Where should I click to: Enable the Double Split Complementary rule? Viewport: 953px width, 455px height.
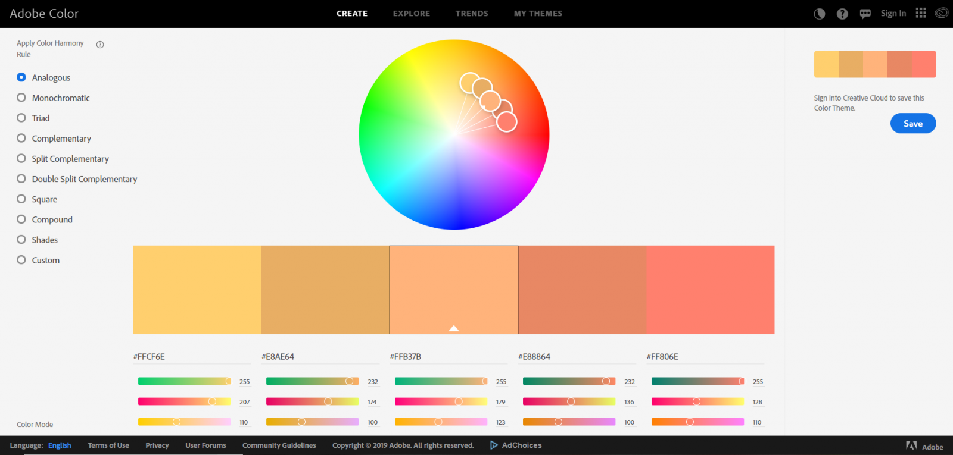[21, 178]
